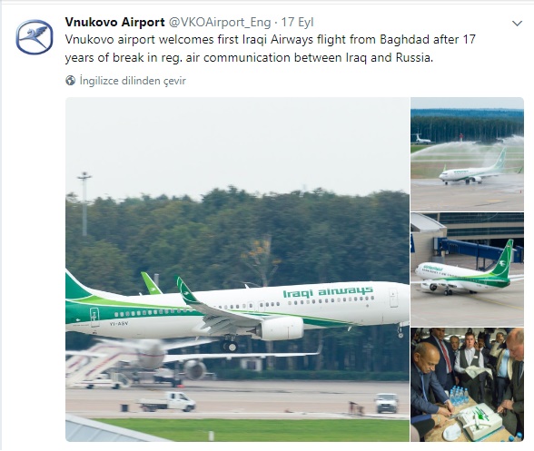534x451 pixels.
Task: Open the @VKOAirport_Eng handle
Action: pos(220,23)
